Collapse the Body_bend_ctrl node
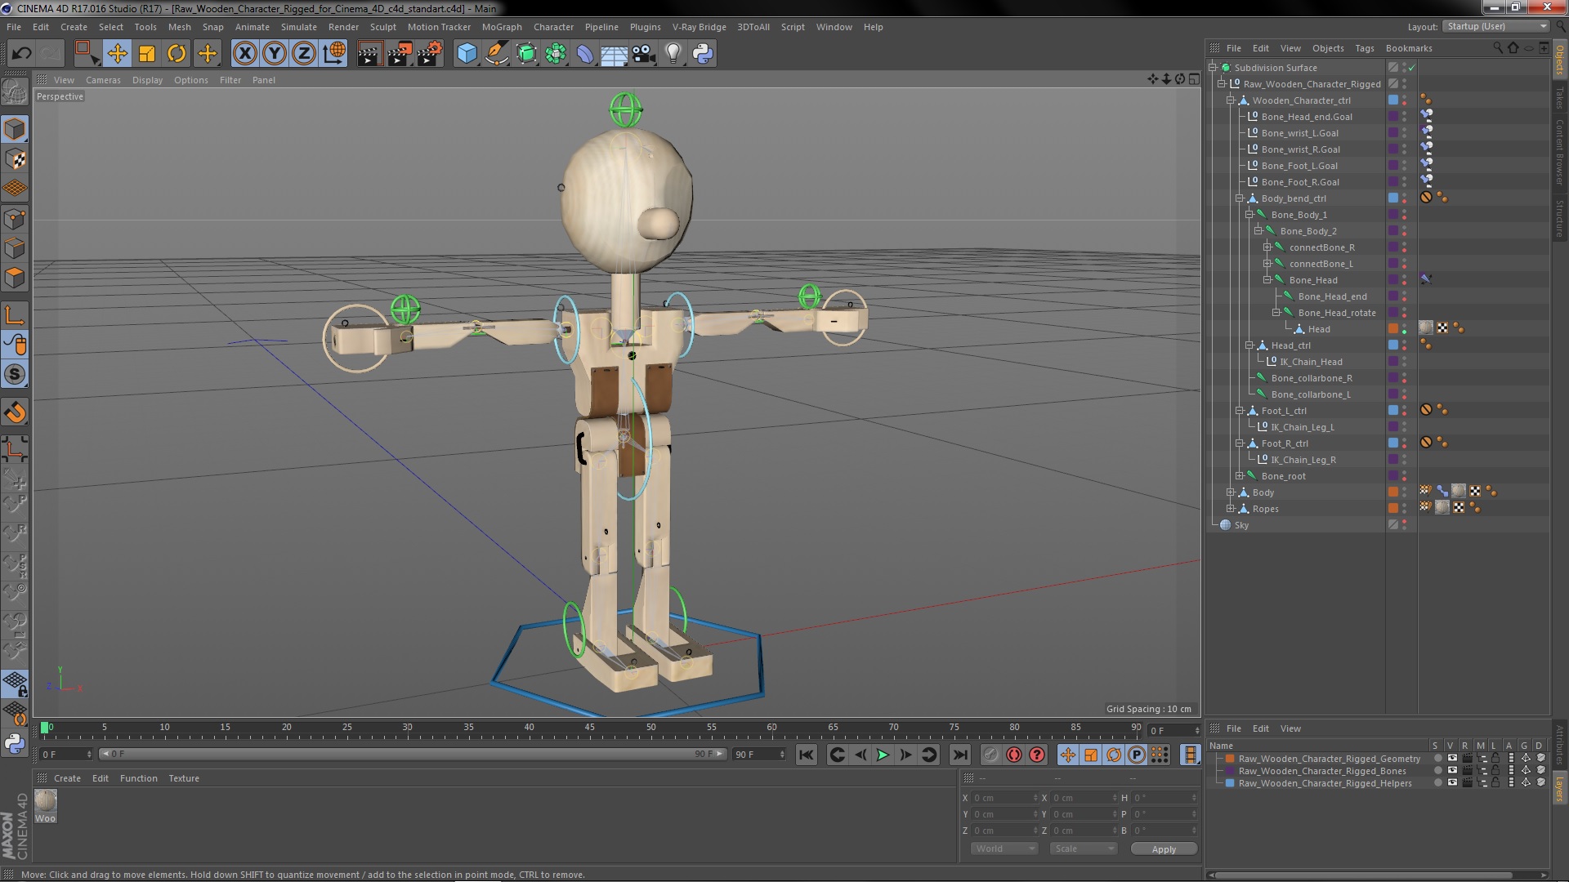This screenshot has height=882, width=1569. click(x=1239, y=198)
